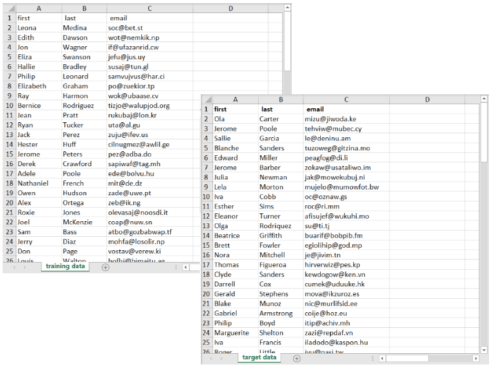Switch to the training data sheet tab

65,266
